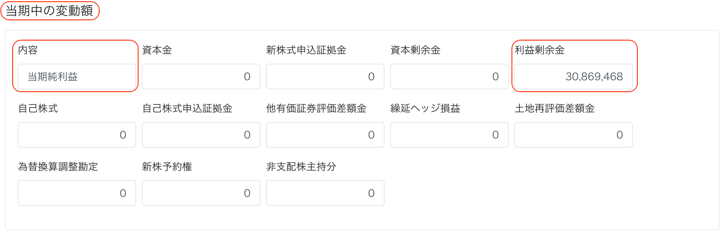Viewport: 721px width, 232px height.
Task: Click the 自己株式申込証拠金 input field
Action: [x=201, y=135]
